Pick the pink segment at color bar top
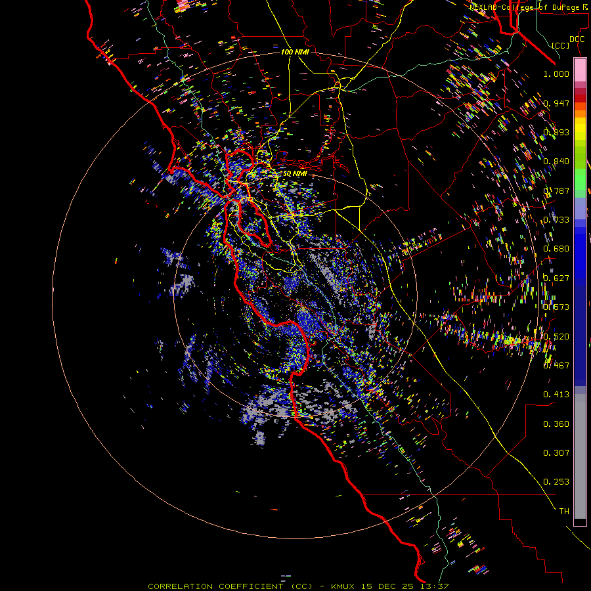Image resolution: width=591 pixels, height=591 pixels. [x=580, y=70]
